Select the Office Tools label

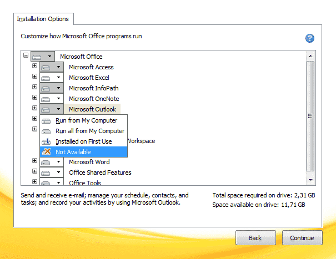pyautogui.click(x=85, y=182)
